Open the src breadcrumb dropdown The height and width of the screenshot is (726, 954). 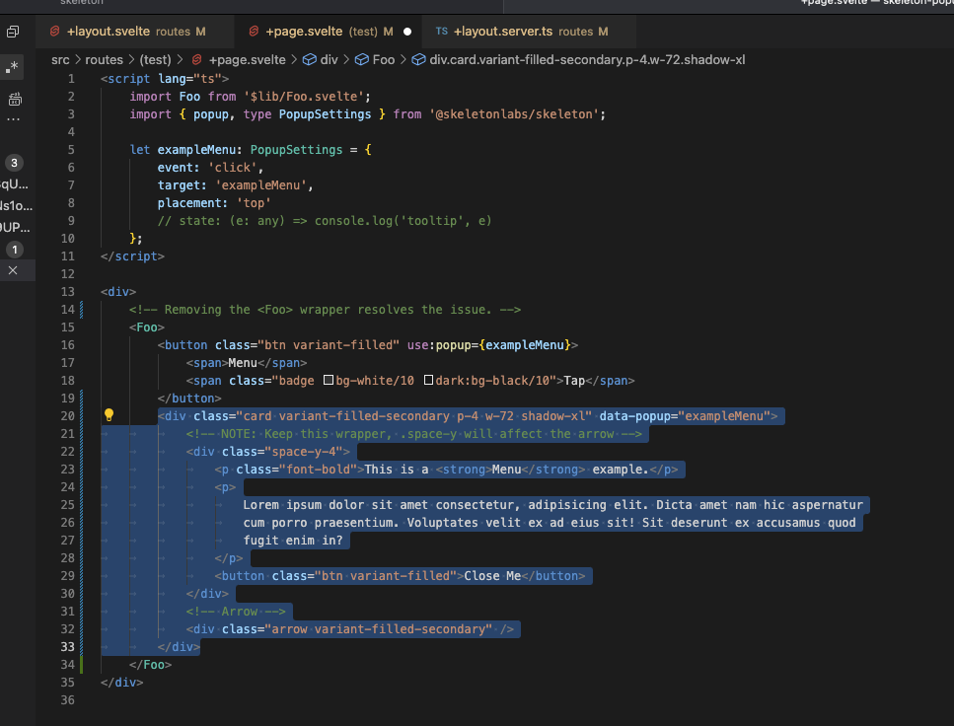60,59
